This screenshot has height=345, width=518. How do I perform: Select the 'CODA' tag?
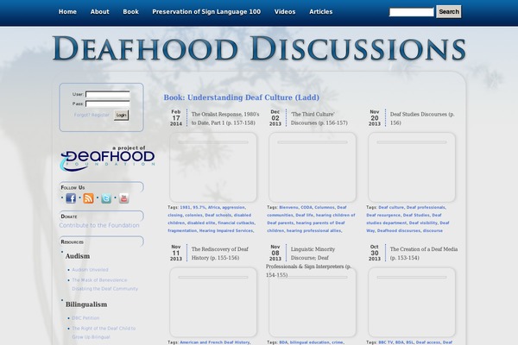point(306,207)
